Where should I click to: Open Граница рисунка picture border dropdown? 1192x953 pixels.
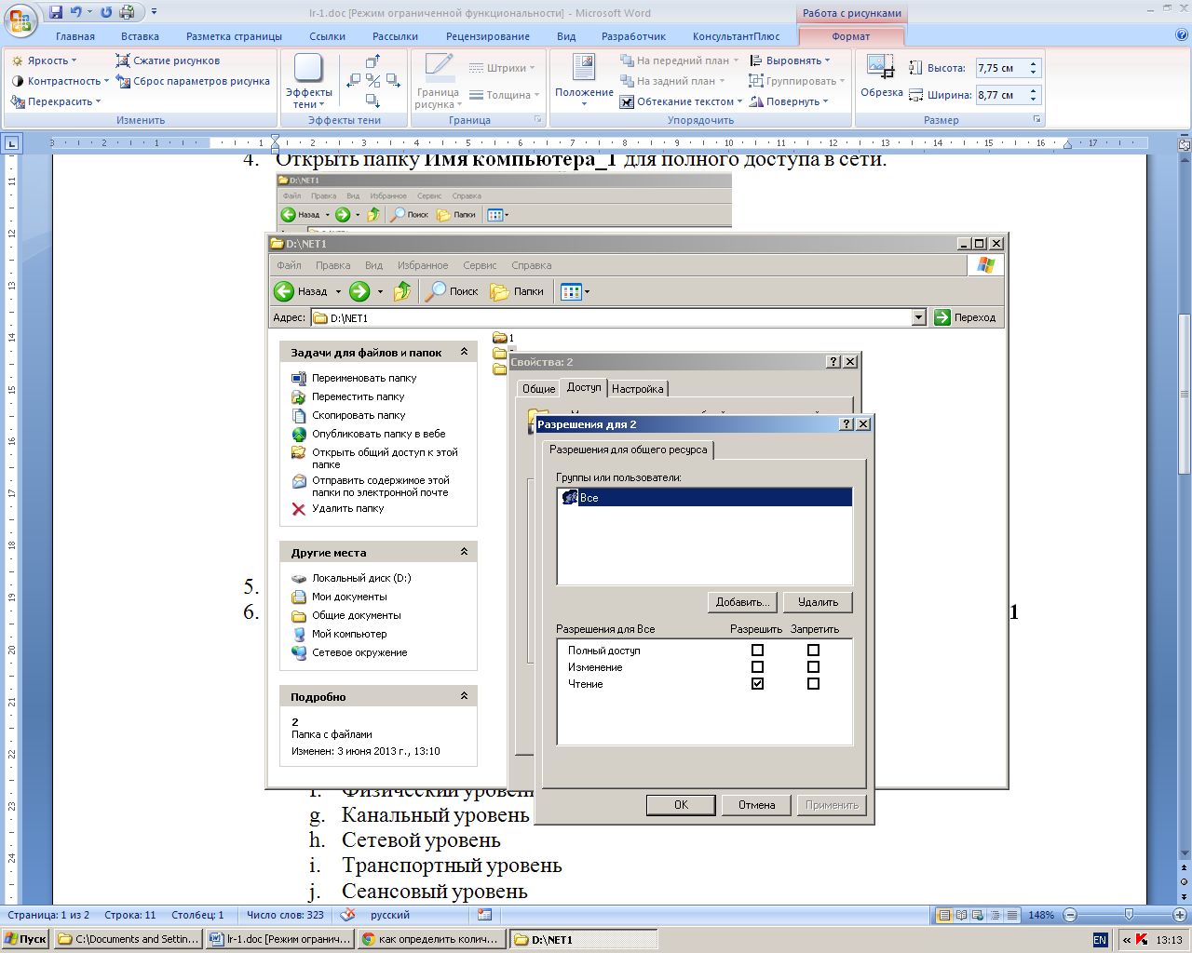point(438,81)
